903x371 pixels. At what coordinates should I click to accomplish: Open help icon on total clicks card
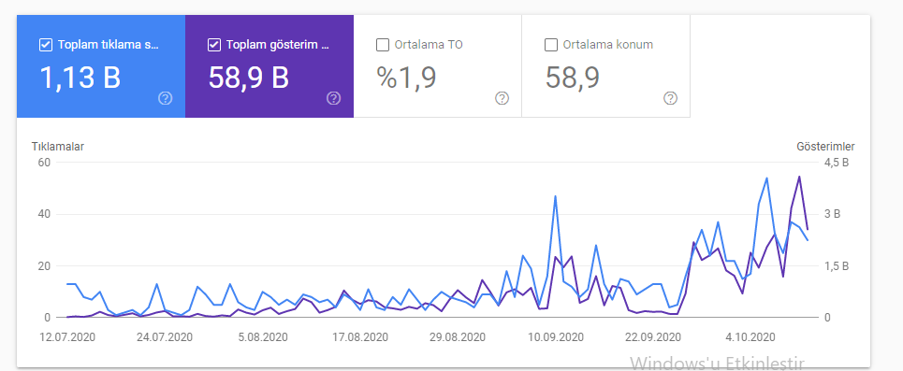[166, 98]
